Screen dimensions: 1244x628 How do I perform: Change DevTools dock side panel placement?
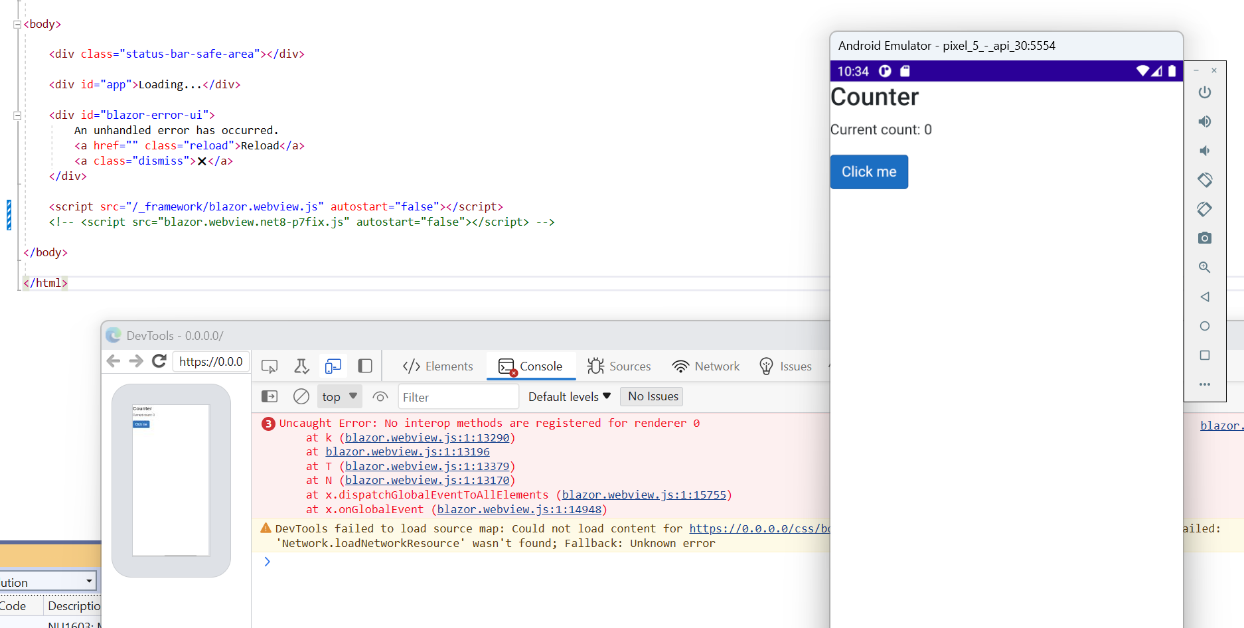364,366
